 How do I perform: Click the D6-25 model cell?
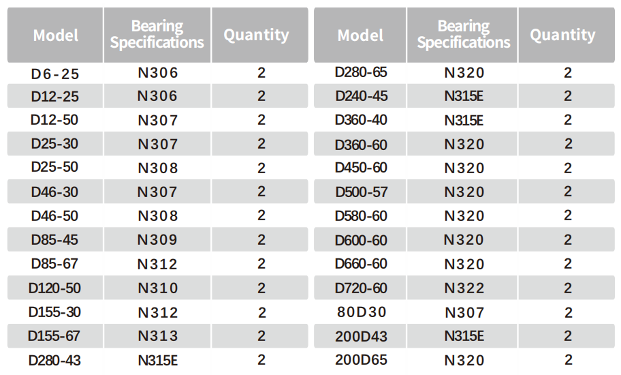(54, 73)
